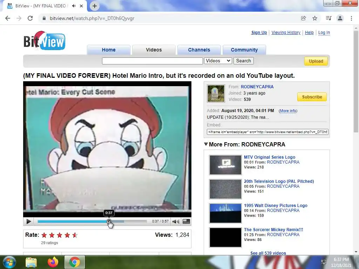Open The Sorcerer Mickey Remix!!! link

(273, 230)
